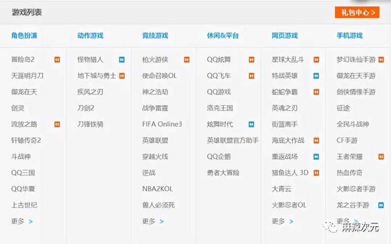
Task: Click the orange badge beside 星球大乱斗
Action: click(316, 60)
